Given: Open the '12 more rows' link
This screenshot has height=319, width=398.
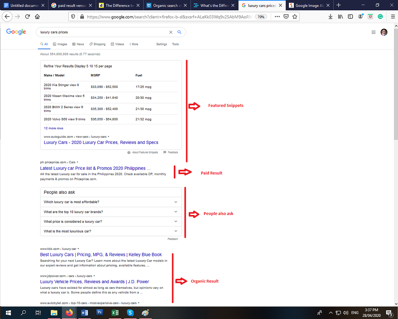Looking at the screenshot, I should click(53, 128).
